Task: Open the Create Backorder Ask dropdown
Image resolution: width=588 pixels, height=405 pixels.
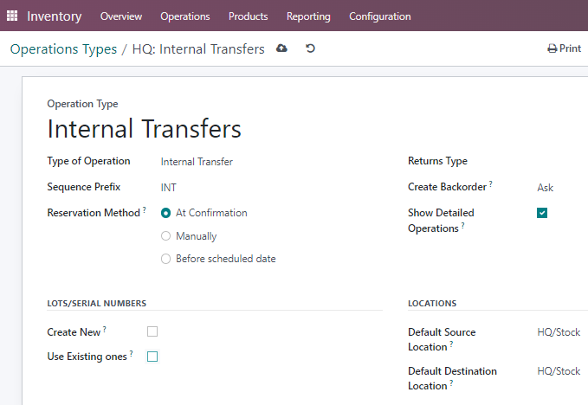Action: (562, 187)
